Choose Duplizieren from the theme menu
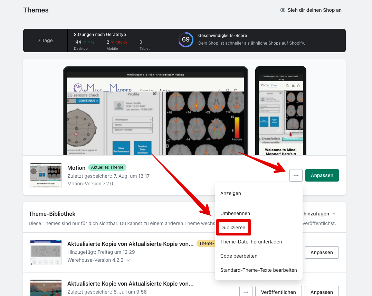 pos(259,228)
